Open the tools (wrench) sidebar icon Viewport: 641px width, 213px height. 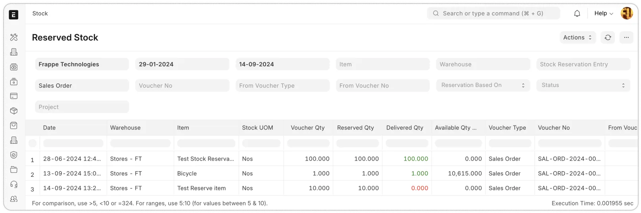tap(14, 37)
